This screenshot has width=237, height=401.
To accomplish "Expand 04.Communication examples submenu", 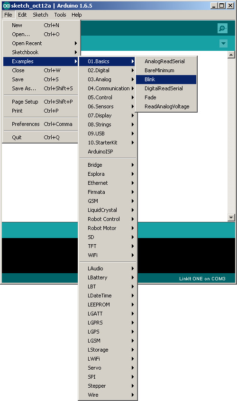I will 108,88.
